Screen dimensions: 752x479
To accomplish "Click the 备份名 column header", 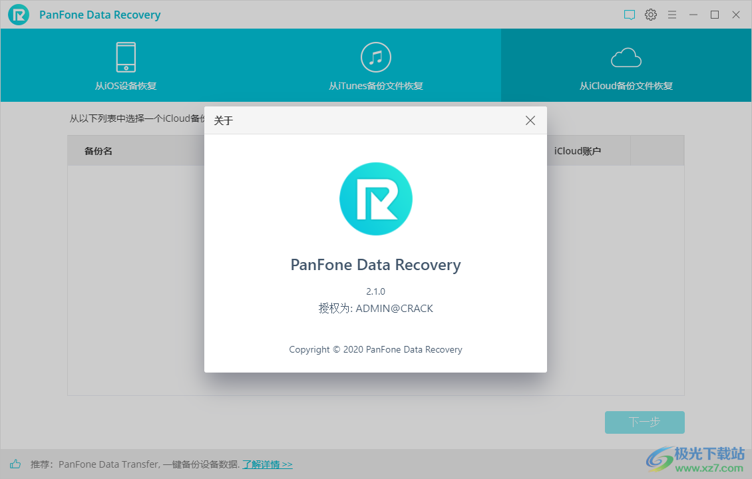I will (x=98, y=151).
